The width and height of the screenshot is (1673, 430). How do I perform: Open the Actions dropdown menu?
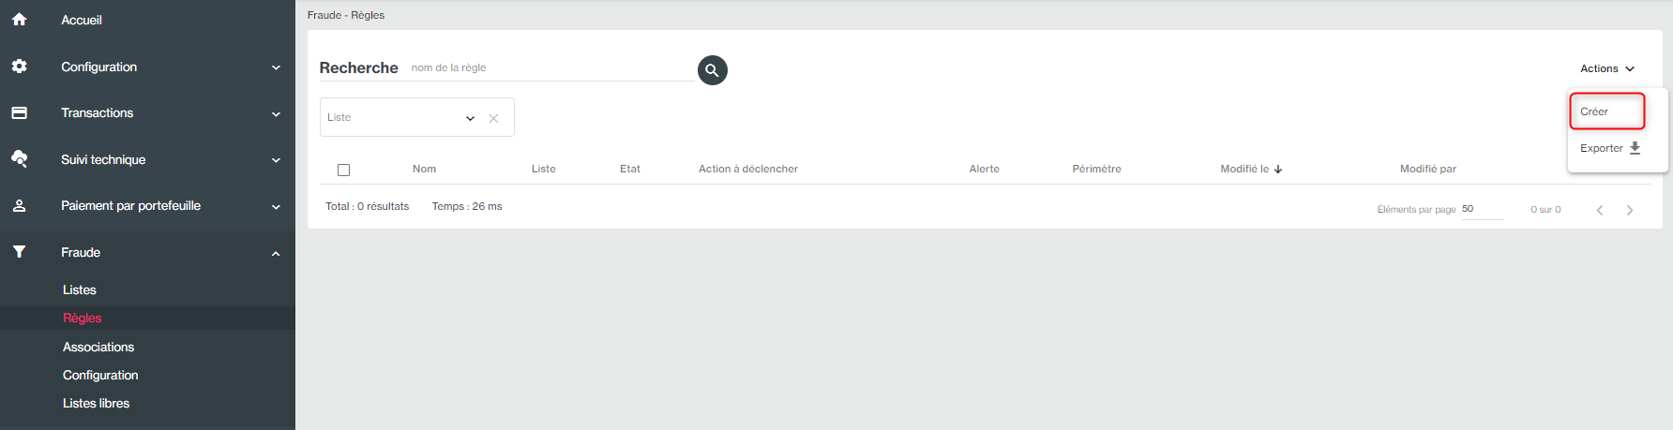click(1606, 68)
